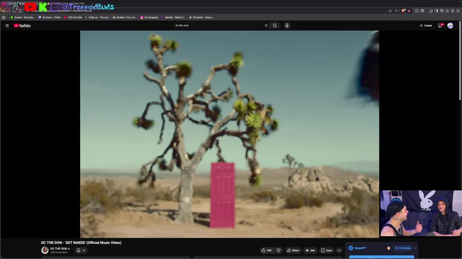Open Monkey: Free Live bookmark

pos(125,17)
